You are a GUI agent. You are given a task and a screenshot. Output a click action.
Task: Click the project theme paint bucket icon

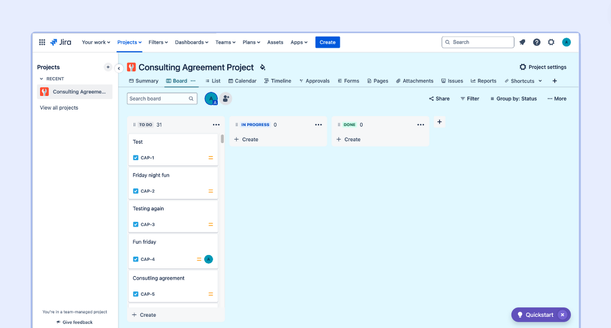263,68
